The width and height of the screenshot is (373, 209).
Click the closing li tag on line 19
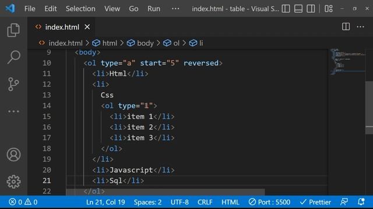pyautogui.click(x=103, y=159)
